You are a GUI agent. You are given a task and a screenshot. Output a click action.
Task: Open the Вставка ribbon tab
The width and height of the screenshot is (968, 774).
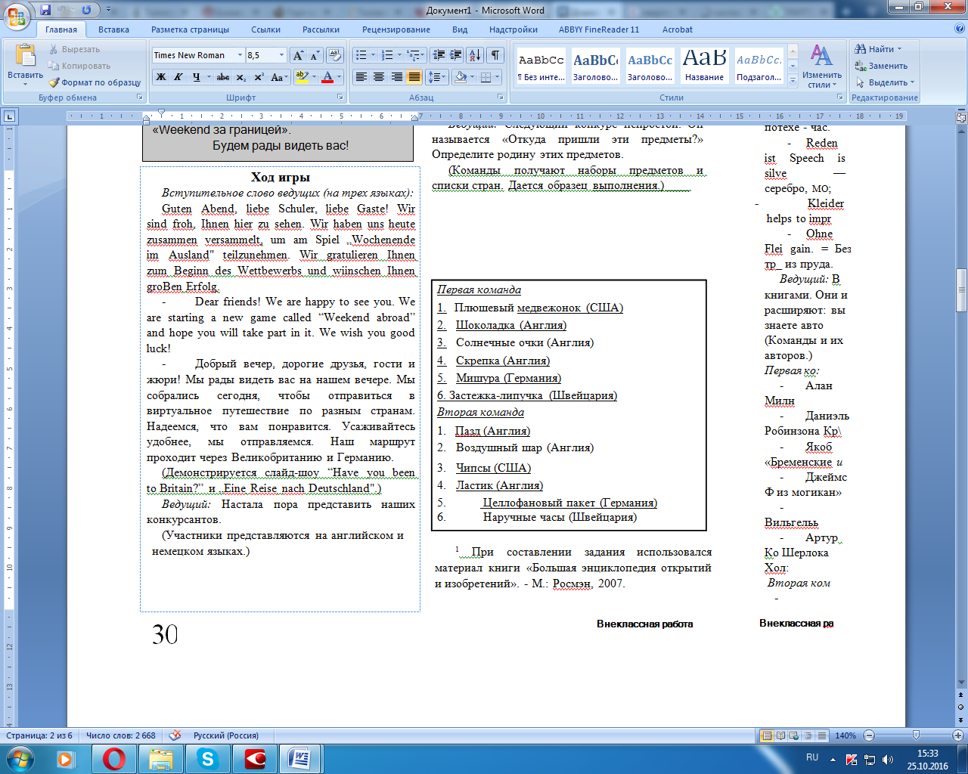click(113, 29)
